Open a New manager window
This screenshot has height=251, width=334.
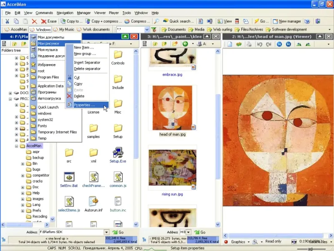287,21
